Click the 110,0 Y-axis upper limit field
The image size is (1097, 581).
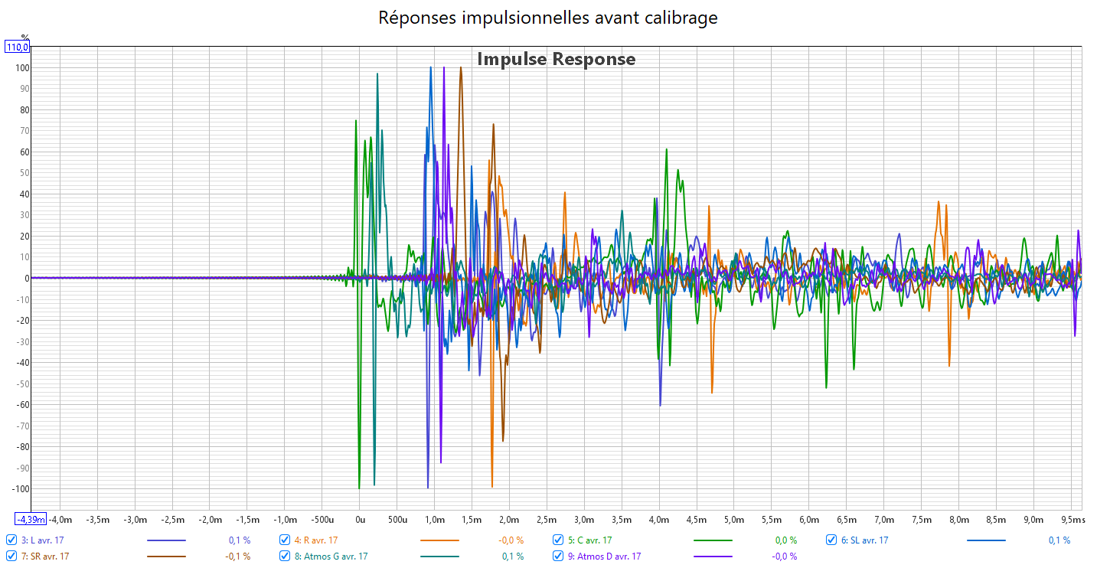18,47
